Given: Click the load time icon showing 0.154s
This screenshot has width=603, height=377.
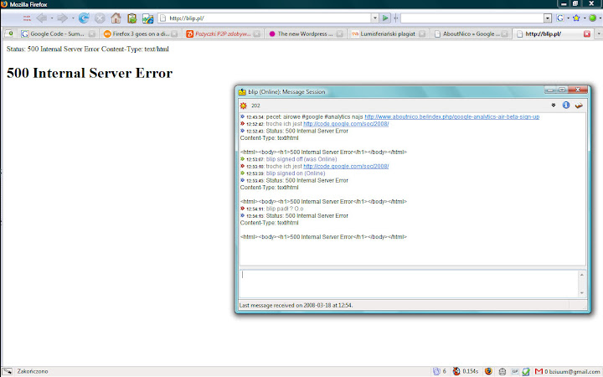Looking at the screenshot, I should (466, 372).
